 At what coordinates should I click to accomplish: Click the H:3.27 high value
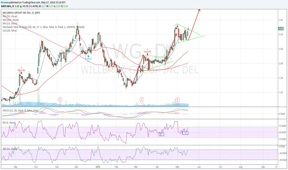(x=50, y=6)
